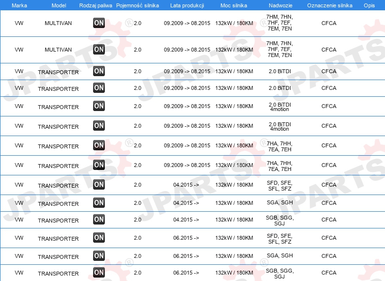Click the Nadwozie column header

(281, 5)
